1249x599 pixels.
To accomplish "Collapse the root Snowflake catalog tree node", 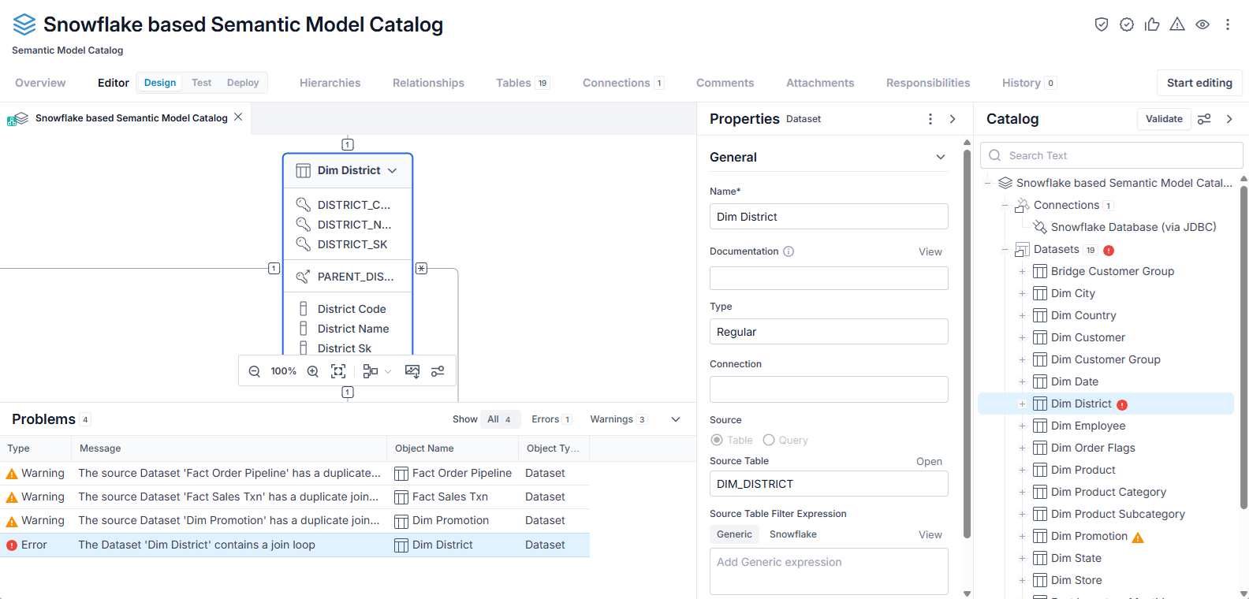I will pyautogui.click(x=988, y=184).
